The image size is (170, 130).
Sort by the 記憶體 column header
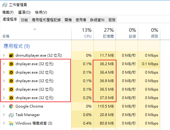(x=105, y=34)
